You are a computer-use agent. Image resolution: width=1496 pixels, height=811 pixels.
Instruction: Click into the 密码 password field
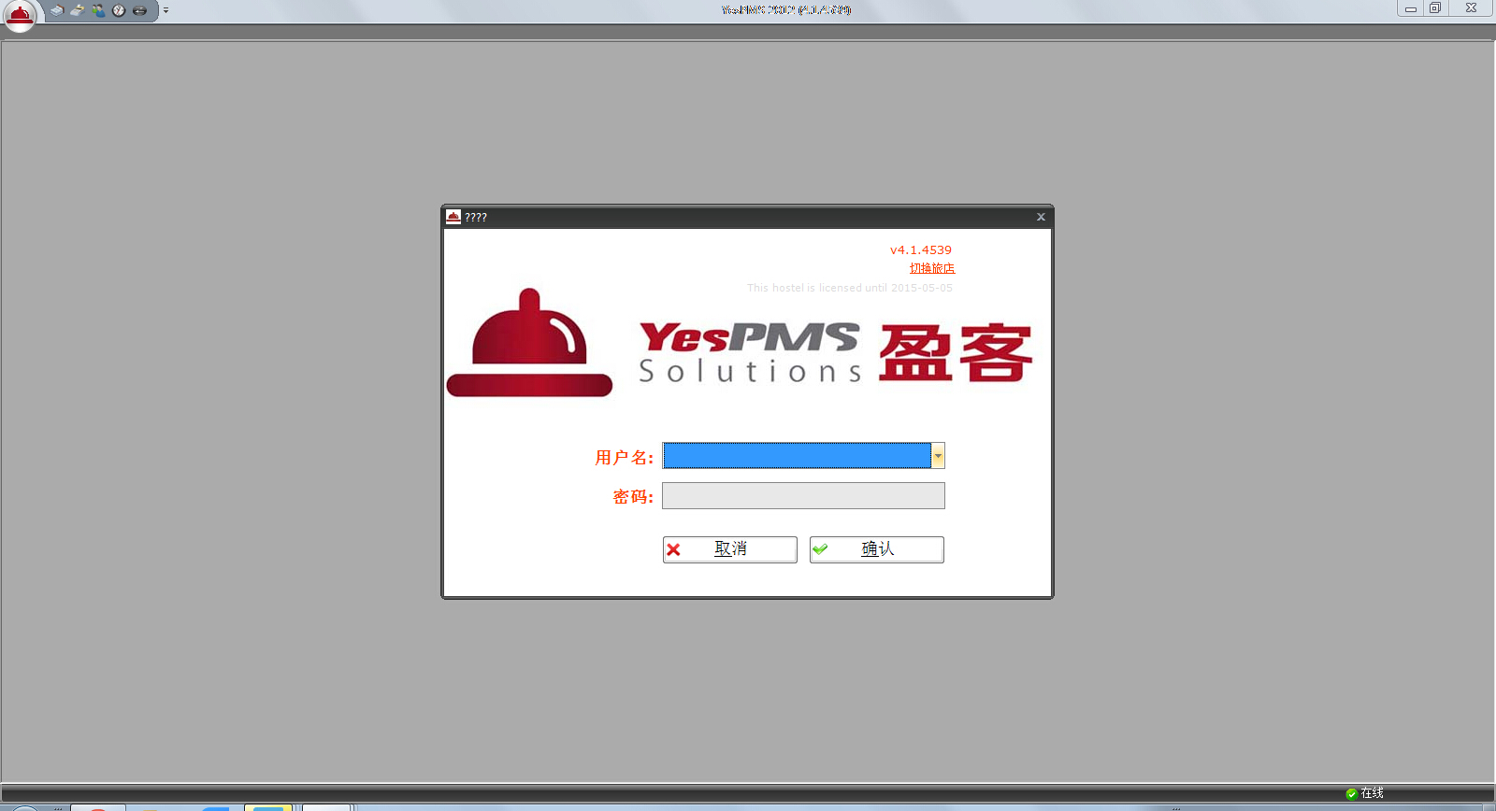pos(803,495)
